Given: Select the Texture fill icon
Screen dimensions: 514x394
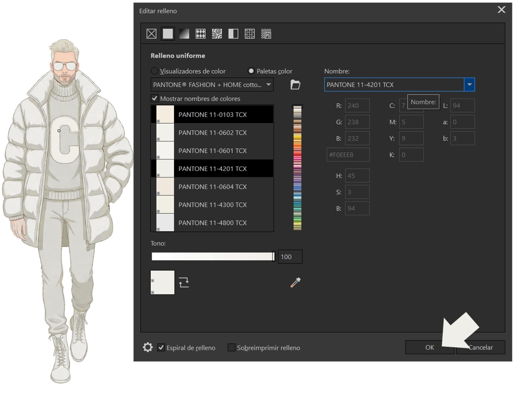Looking at the screenshot, I should coord(250,34).
